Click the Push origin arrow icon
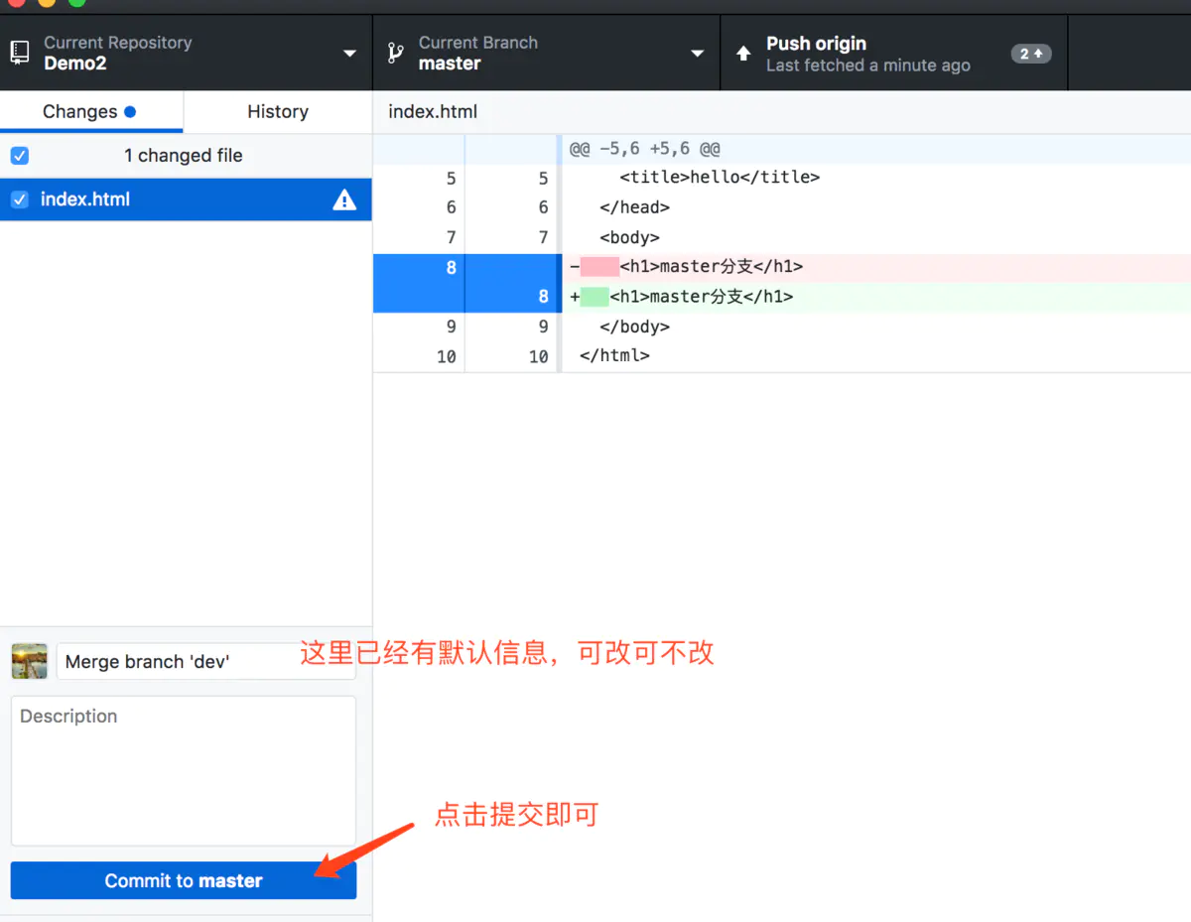Viewport: 1191px width, 922px height. click(x=743, y=53)
